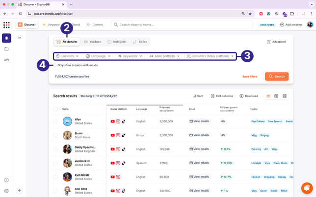Enable Only show creators with emails

(x=55, y=65)
